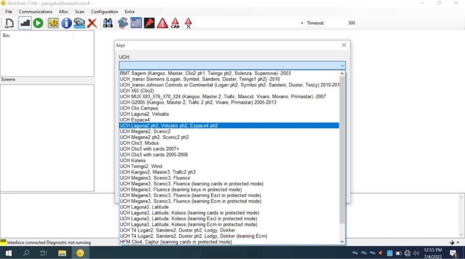The height and width of the screenshot is (259, 465).
Task: Click the yellow chip toolbar icon
Action: (x=53, y=23)
